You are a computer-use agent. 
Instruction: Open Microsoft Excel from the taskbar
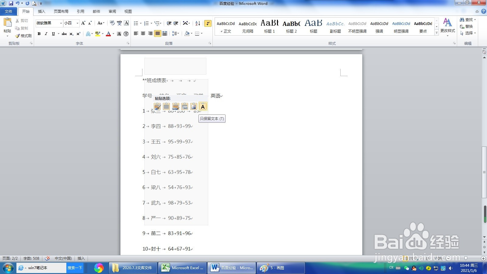click(183, 268)
